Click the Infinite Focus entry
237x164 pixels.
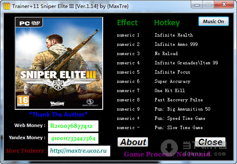click(x=172, y=72)
